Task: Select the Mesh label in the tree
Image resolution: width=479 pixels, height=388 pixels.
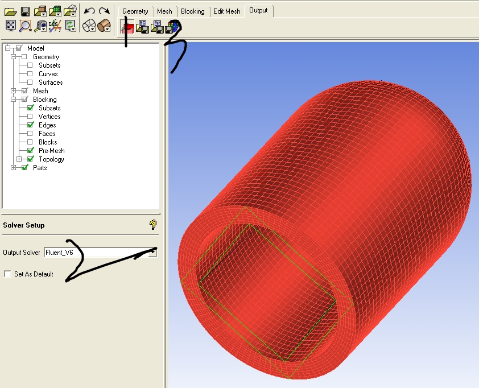Action: [40, 91]
